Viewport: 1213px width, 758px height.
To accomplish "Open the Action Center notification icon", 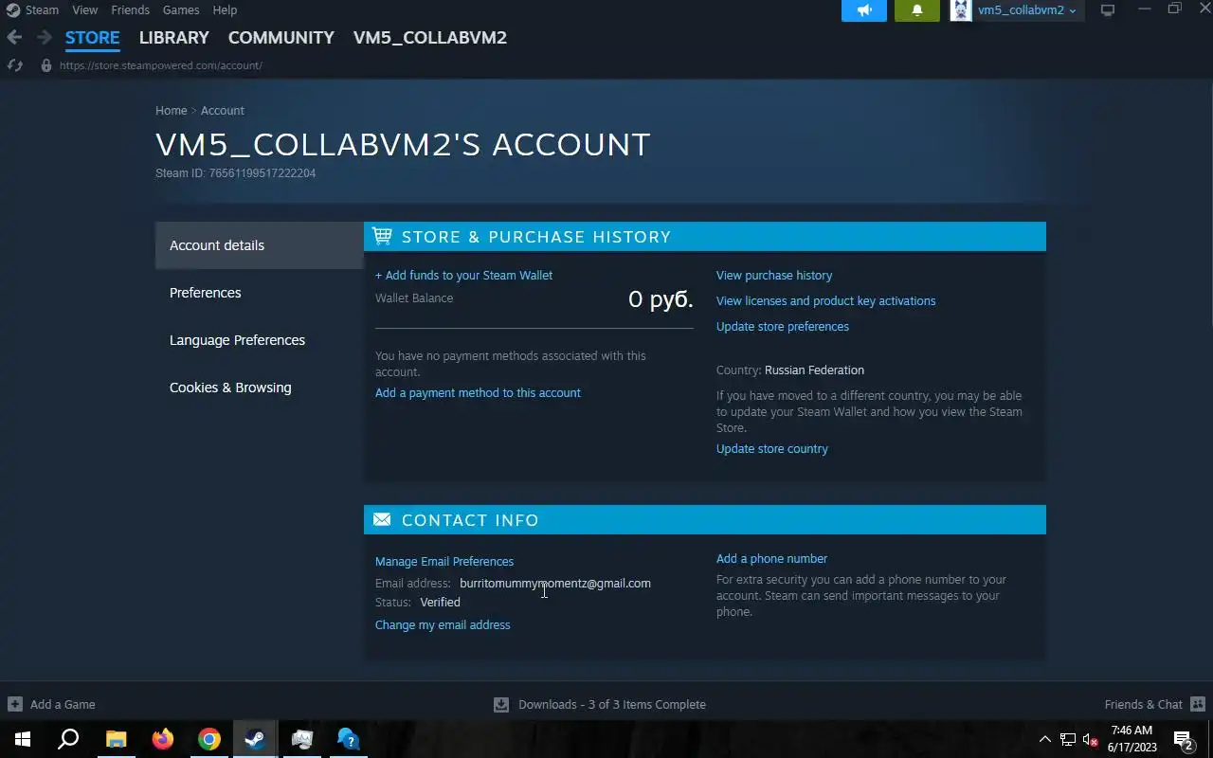I will pyautogui.click(x=1184, y=740).
